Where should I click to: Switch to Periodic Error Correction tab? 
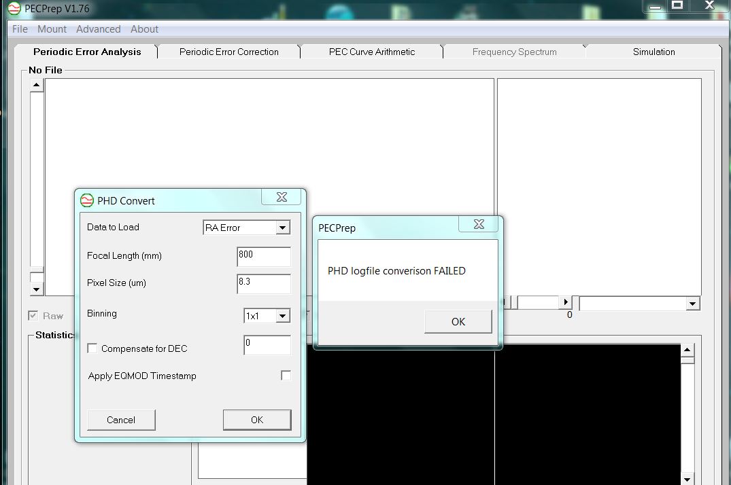pyautogui.click(x=229, y=52)
